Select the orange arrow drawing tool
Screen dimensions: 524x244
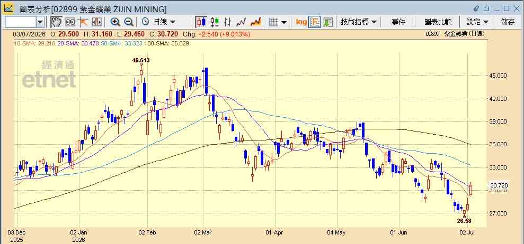[x=83, y=22]
